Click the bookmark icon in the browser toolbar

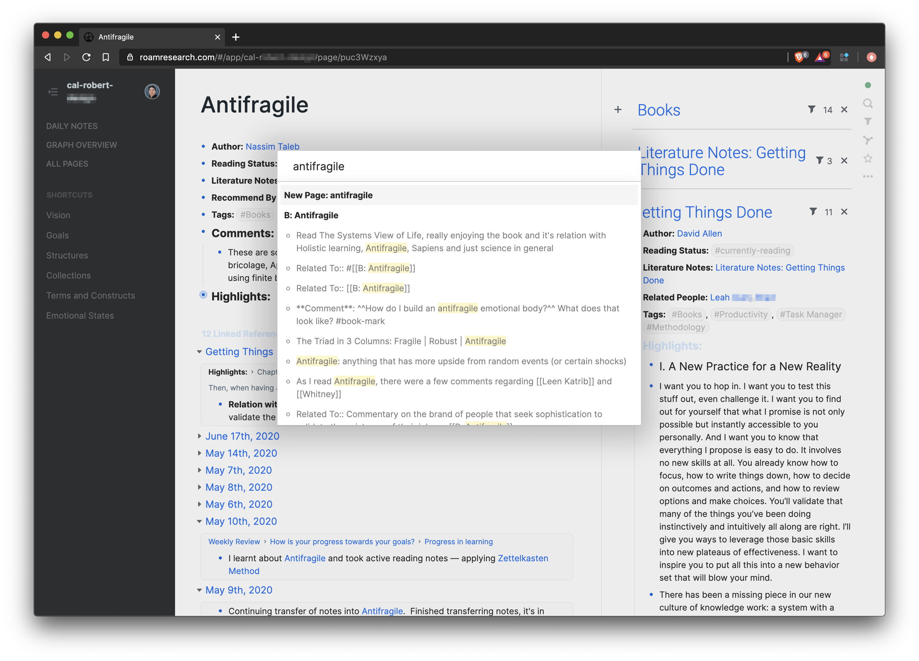click(106, 57)
